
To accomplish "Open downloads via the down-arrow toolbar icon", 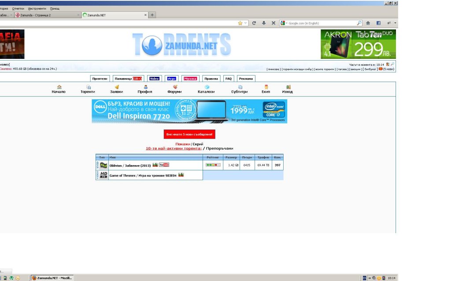I will 264,23.
